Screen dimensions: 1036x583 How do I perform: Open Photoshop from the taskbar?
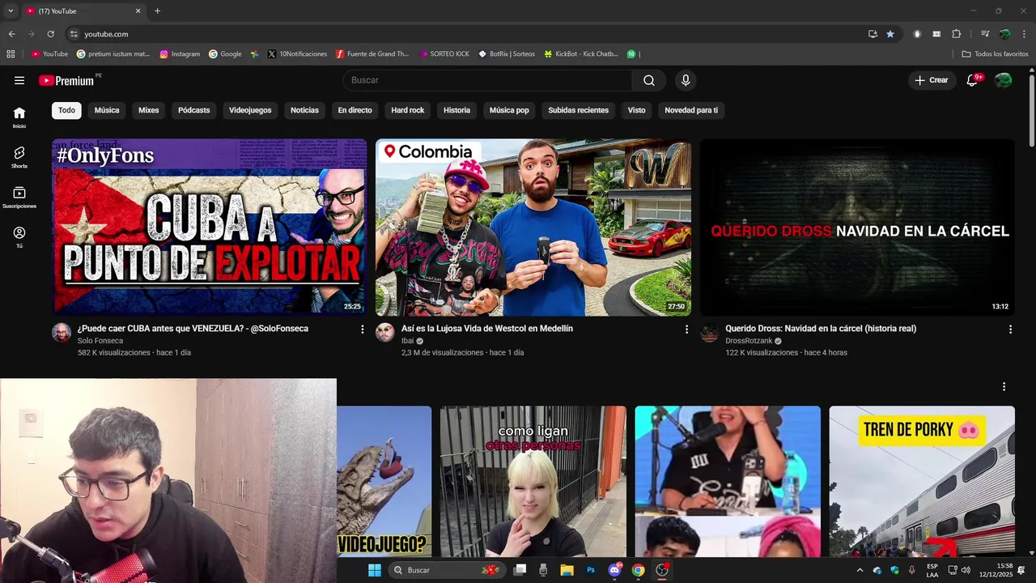pos(591,570)
